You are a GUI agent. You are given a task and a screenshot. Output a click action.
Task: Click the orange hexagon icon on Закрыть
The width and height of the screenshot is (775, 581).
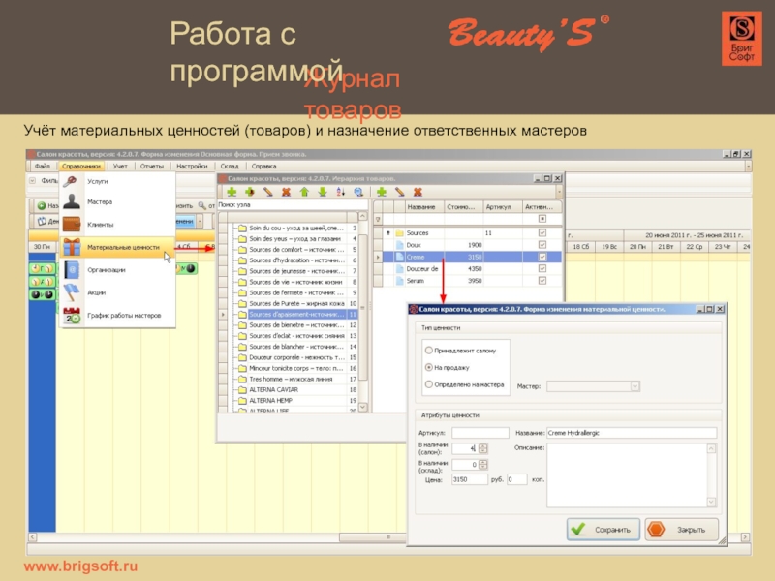click(x=657, y=529)
